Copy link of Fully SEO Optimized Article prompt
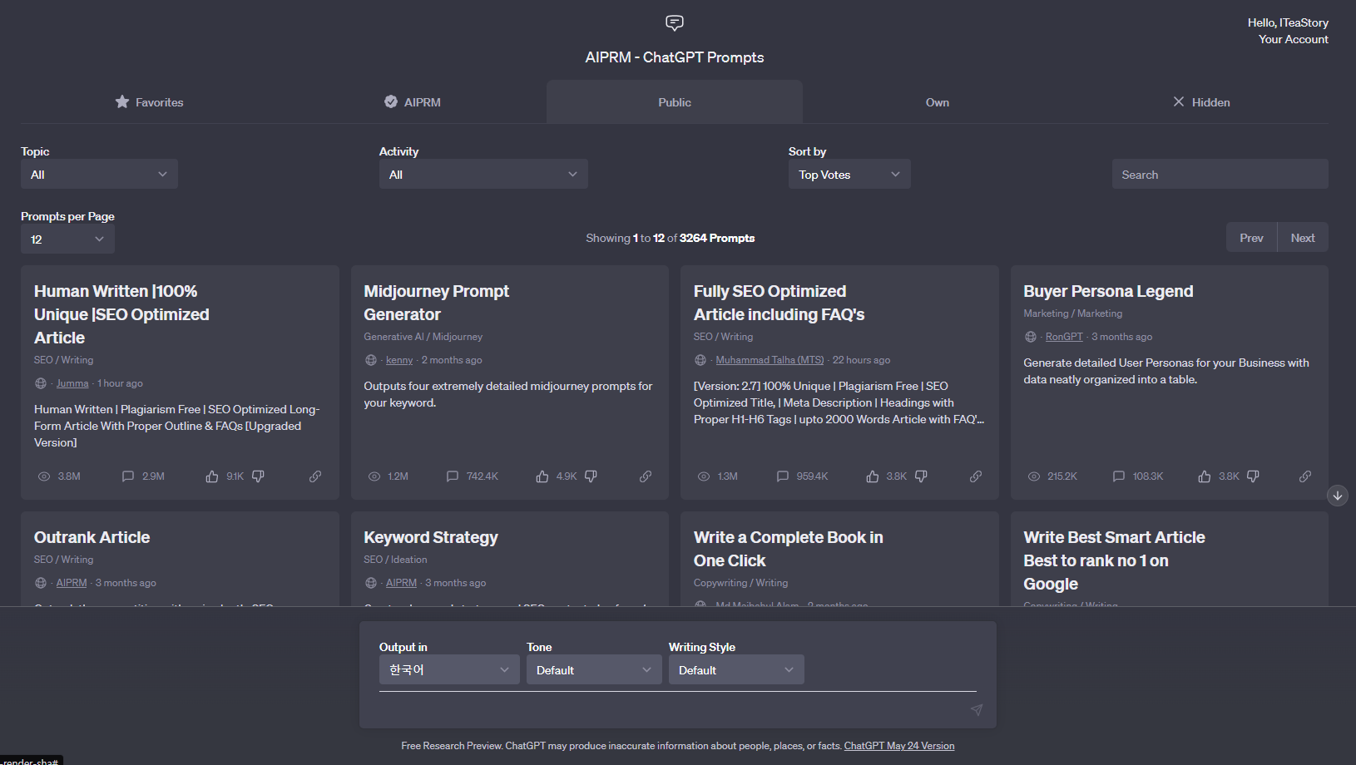Image resolution: width=1356 pixels, height=765 pixels. [976, 476]
